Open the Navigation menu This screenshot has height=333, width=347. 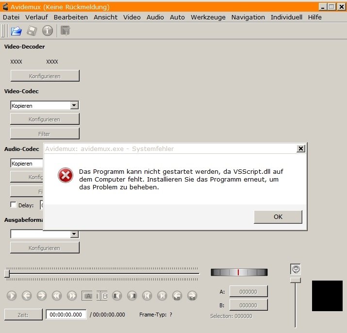click(248, 17)
